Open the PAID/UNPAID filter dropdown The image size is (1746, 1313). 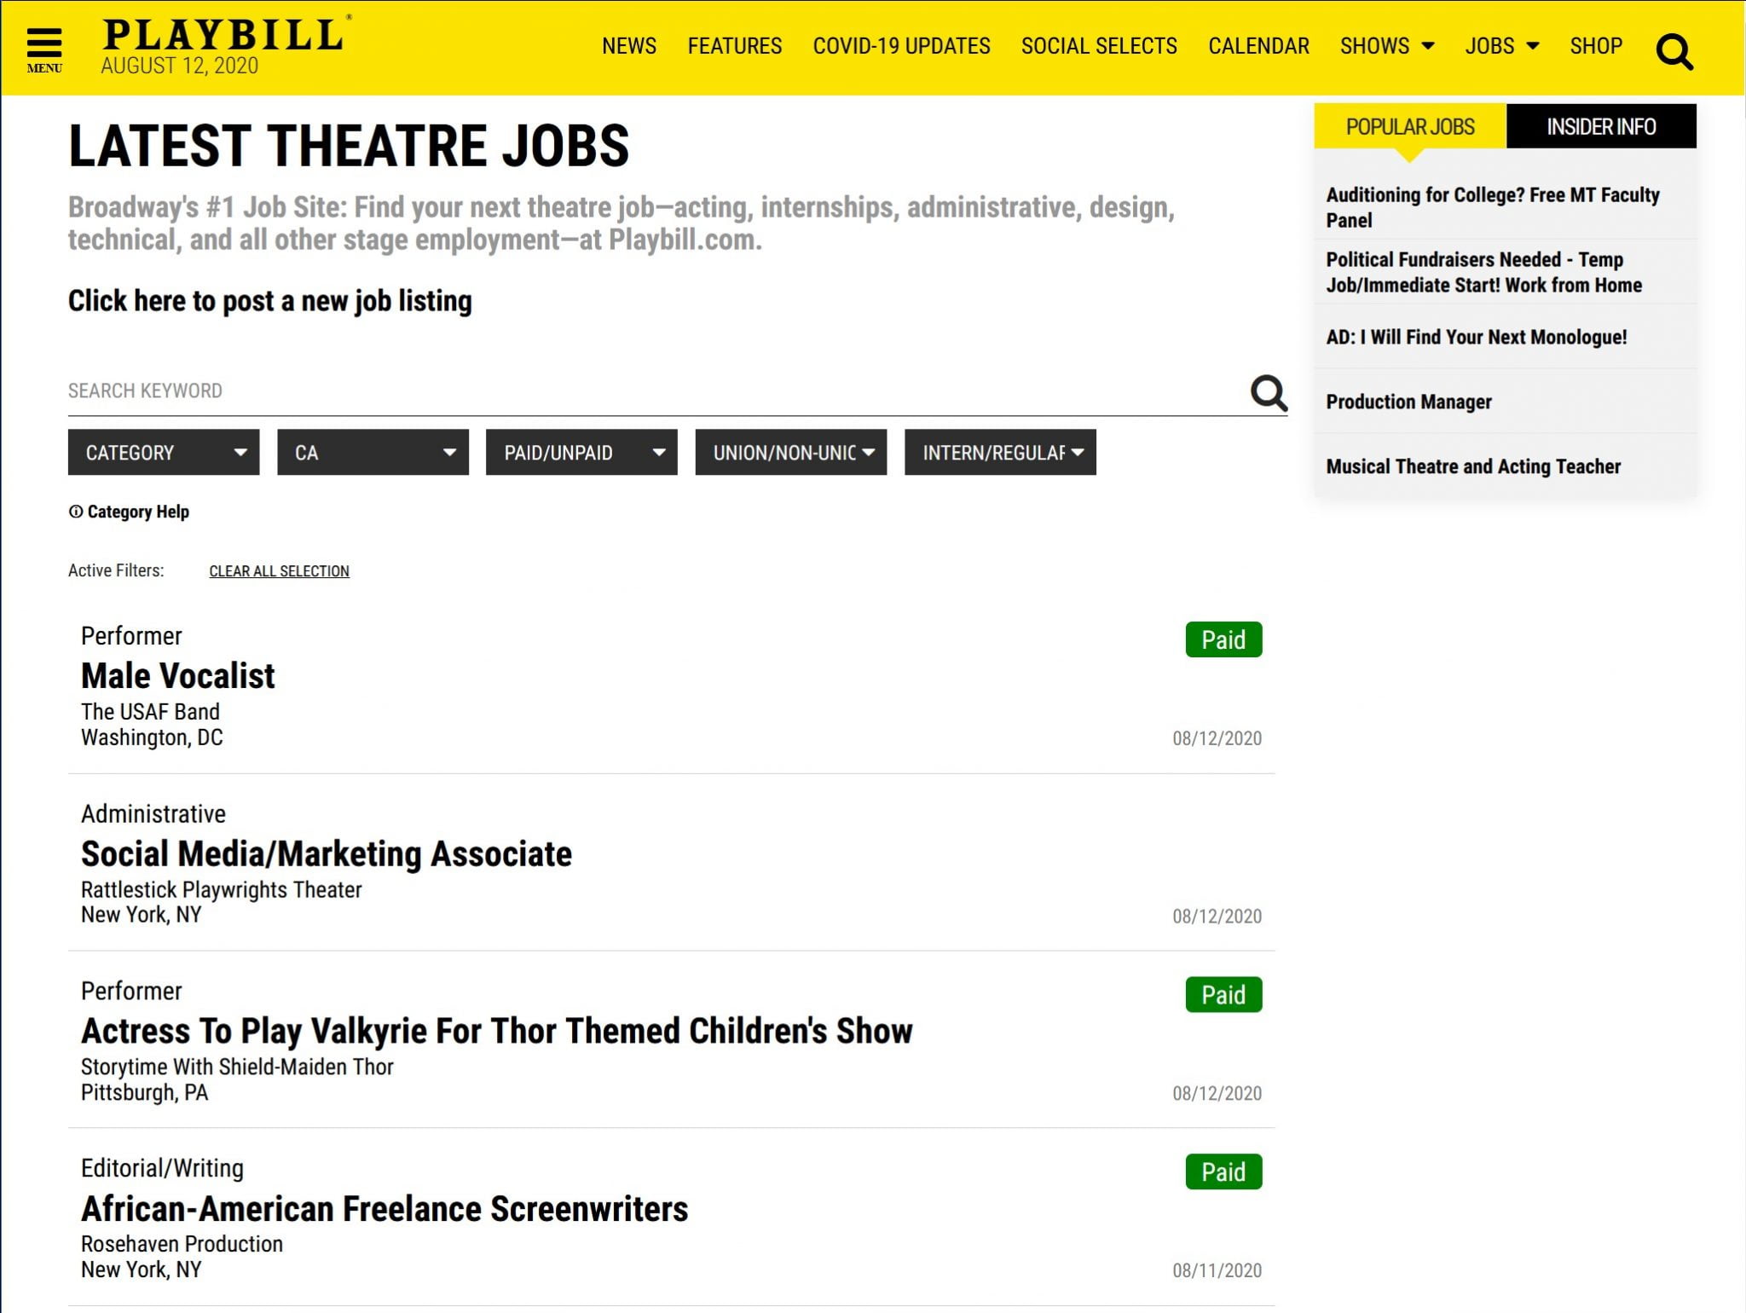pos(581,452)
